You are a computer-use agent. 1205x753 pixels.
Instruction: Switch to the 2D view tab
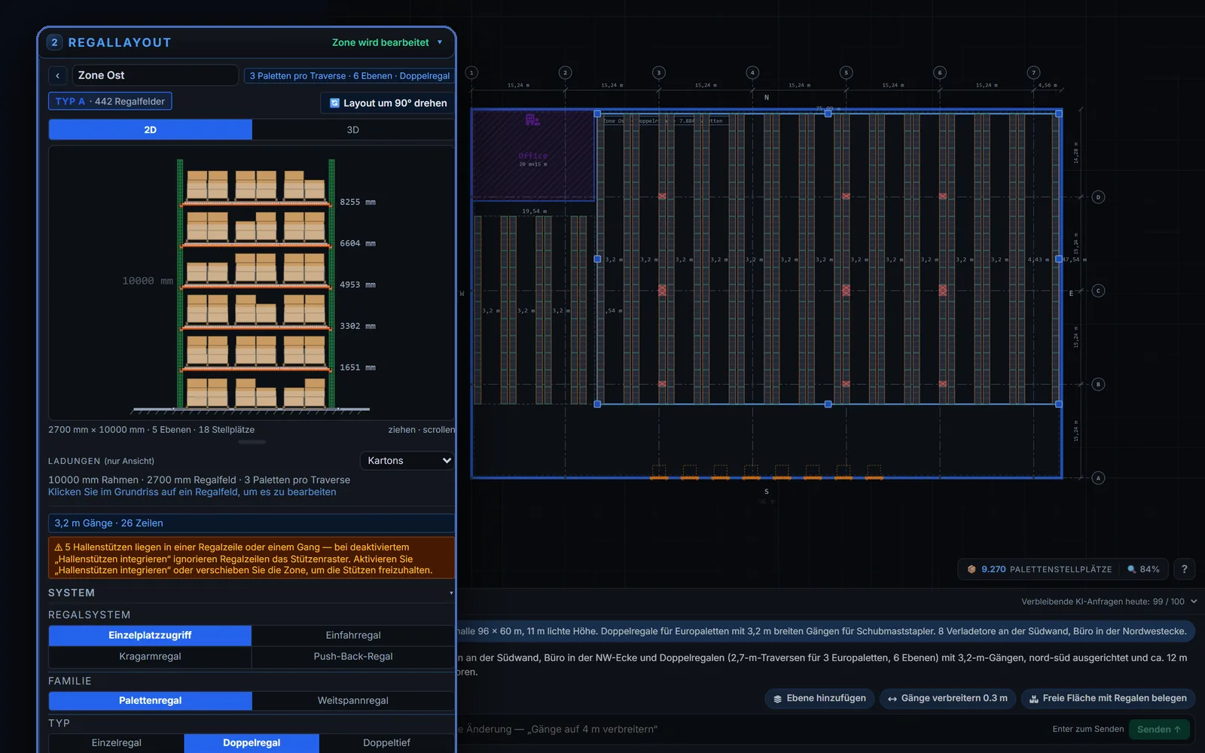(x=150, y=130)
